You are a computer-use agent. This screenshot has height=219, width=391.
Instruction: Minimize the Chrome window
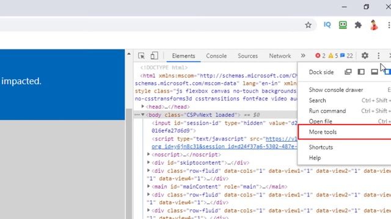click(x=345, y=7)
